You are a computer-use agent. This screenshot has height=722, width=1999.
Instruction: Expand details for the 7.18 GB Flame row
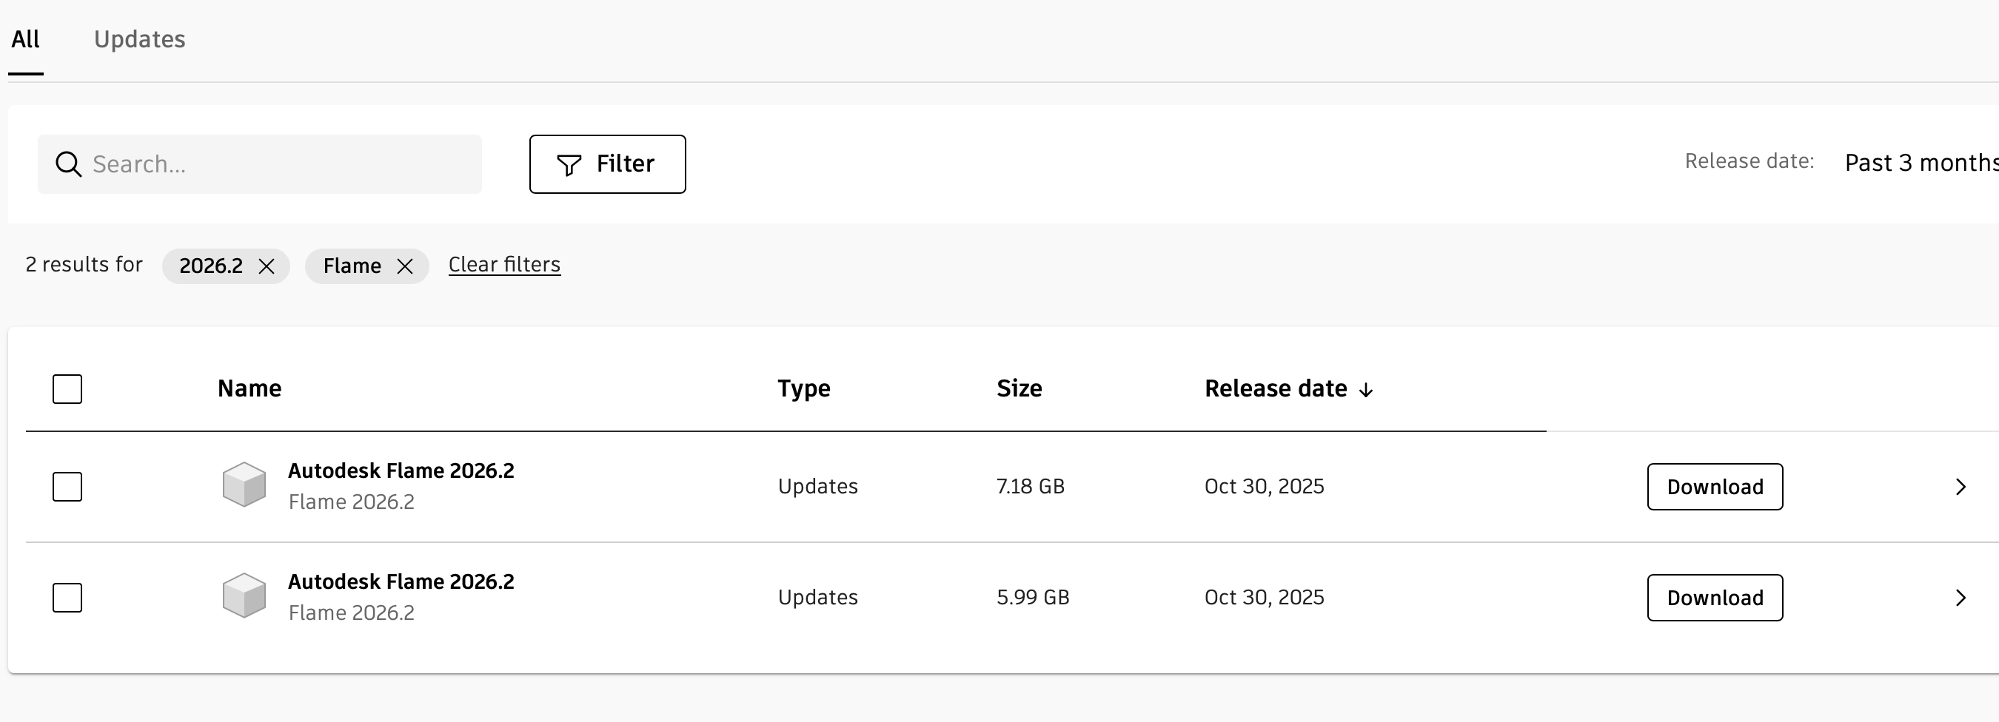point(1961,487)
